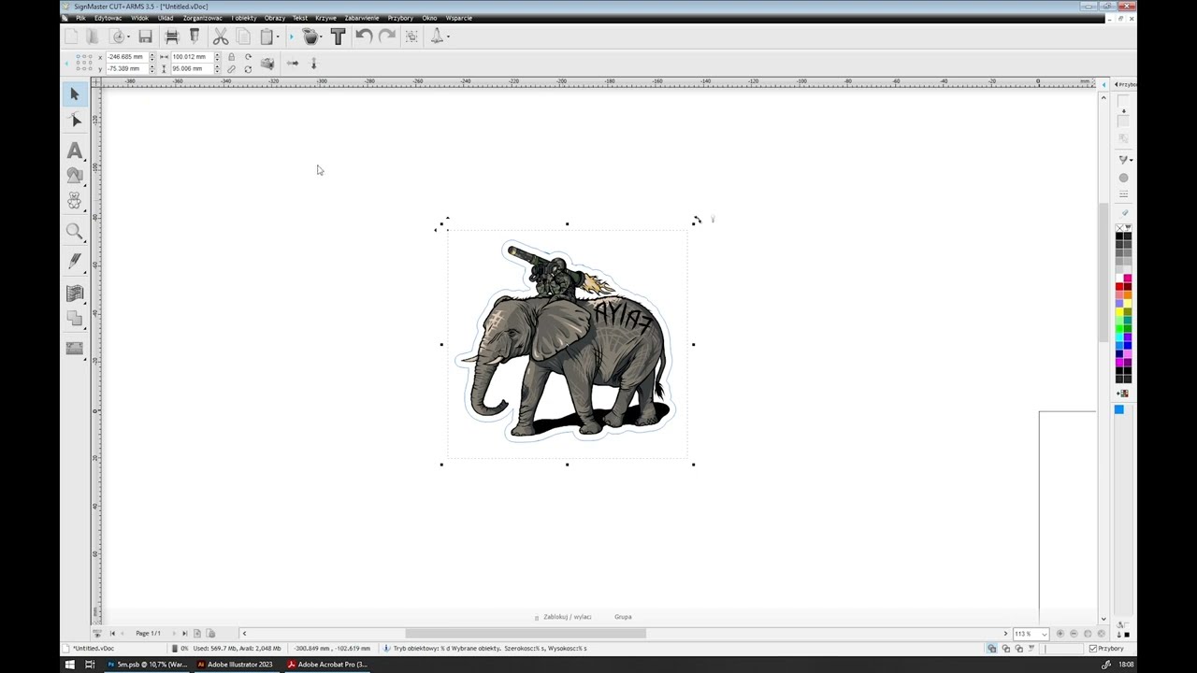Switch to Photoshop 5m.psb taskbar item

tap(147, 665)
